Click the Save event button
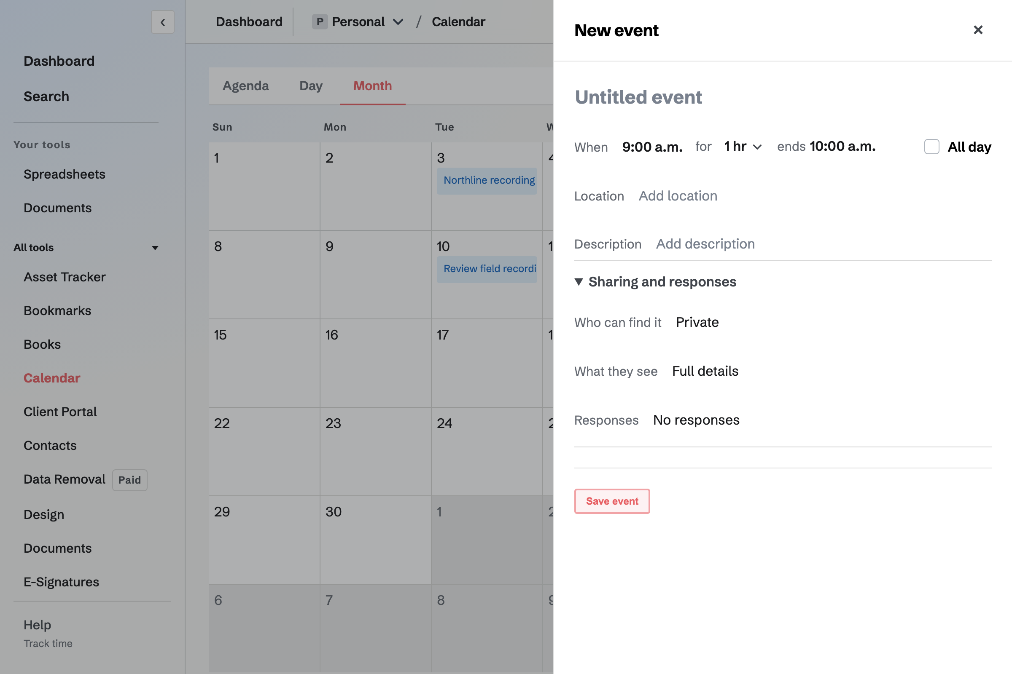 coord(612,501)
